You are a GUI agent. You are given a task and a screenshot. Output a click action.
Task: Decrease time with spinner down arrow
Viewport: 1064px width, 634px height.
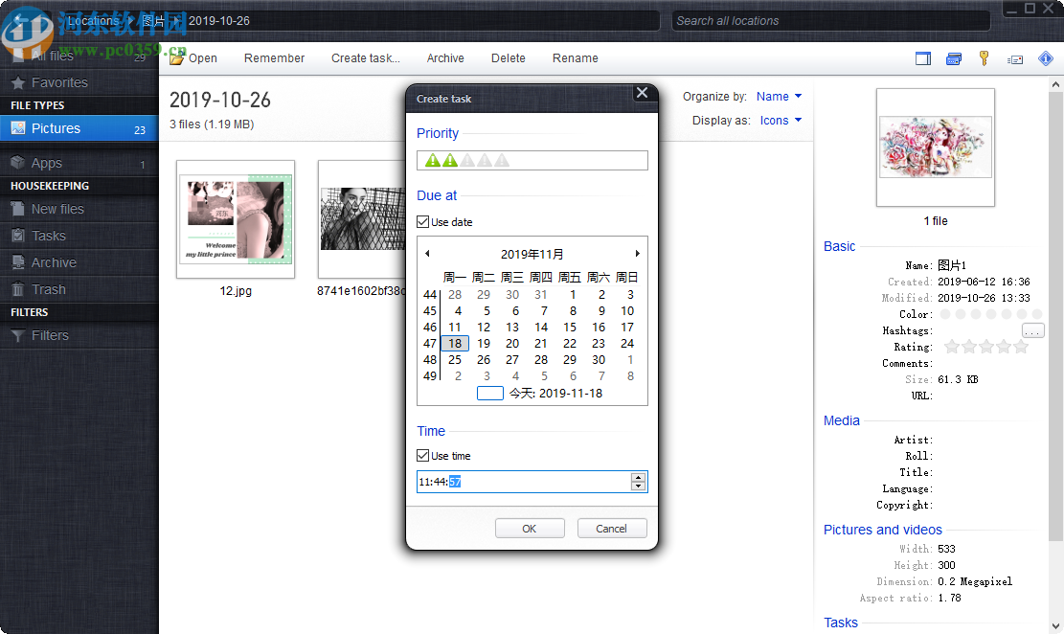tap(638, 486)
